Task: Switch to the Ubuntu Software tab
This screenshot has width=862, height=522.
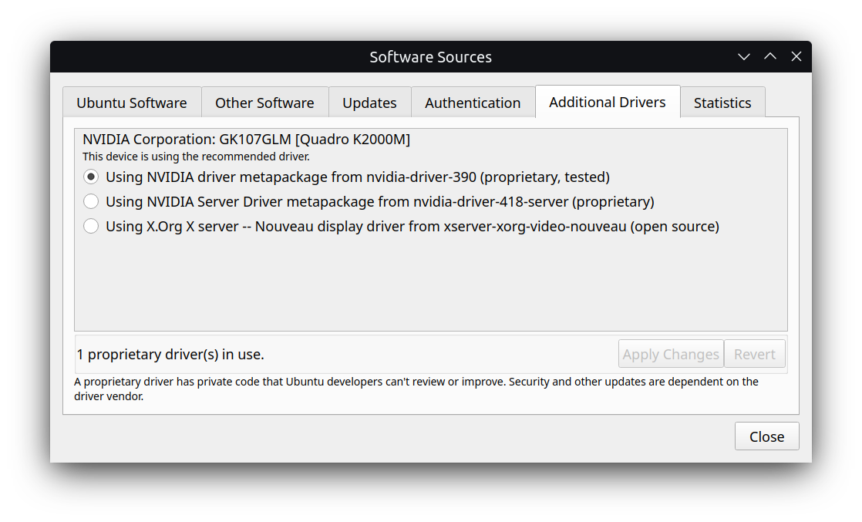Action: coord(131,102)
